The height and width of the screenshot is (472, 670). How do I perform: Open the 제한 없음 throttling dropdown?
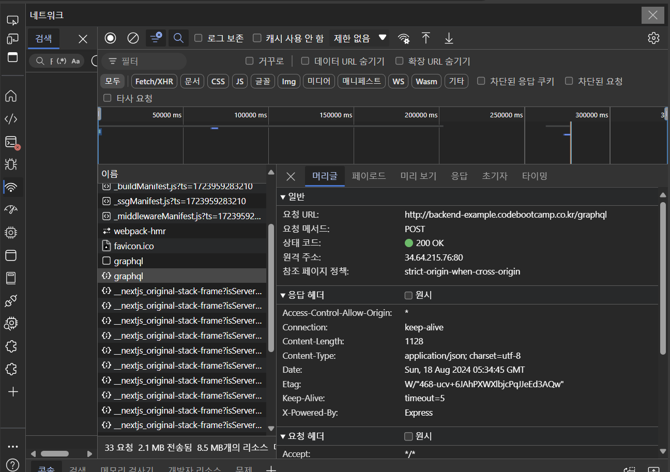[x=359, y=38]
